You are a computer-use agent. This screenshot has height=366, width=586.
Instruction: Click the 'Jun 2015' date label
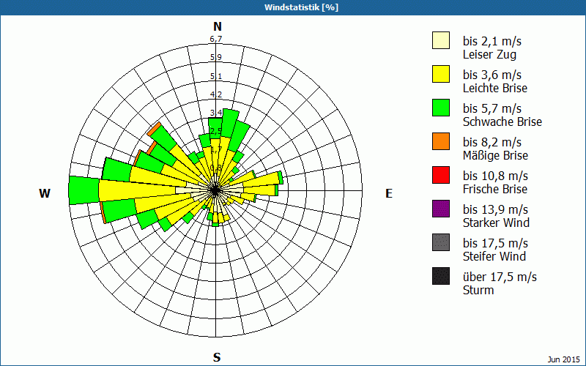point(564,359)
